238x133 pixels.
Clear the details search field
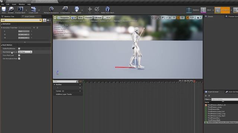[x=41, y=20]
